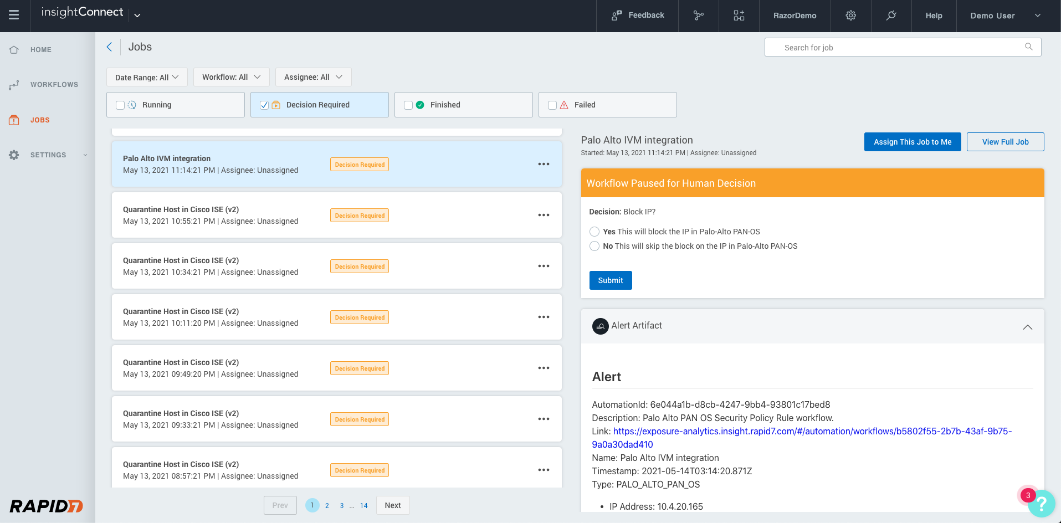Image resolution: width=1061 pixels, height=523 pixels.
Task: Expand the Settings sidebar chevron
Action: pos(85,155)
